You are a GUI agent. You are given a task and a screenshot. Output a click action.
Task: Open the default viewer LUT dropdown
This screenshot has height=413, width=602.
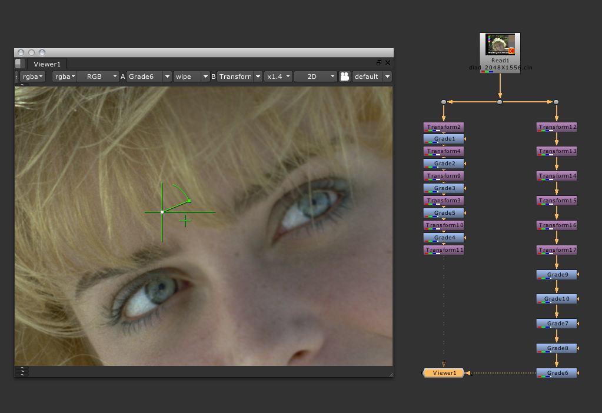coord(370,76)
